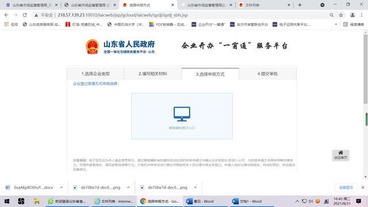Image resolution: width=368 pixels, height=207 pixels.
Task: Open the 阅读清单 reading list
Action: [x=354, y=24]
